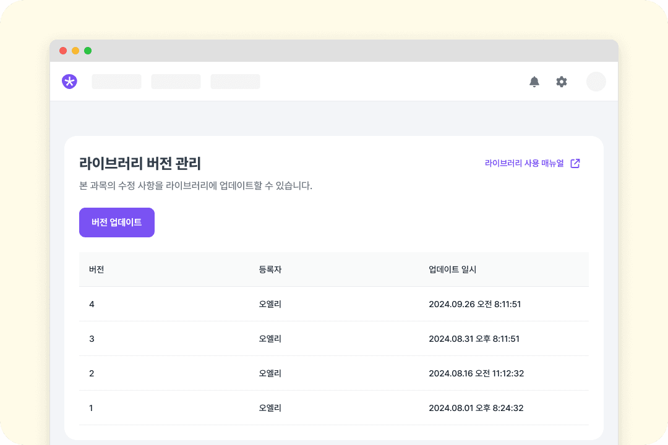Select version 2 cell

(92, 373)
